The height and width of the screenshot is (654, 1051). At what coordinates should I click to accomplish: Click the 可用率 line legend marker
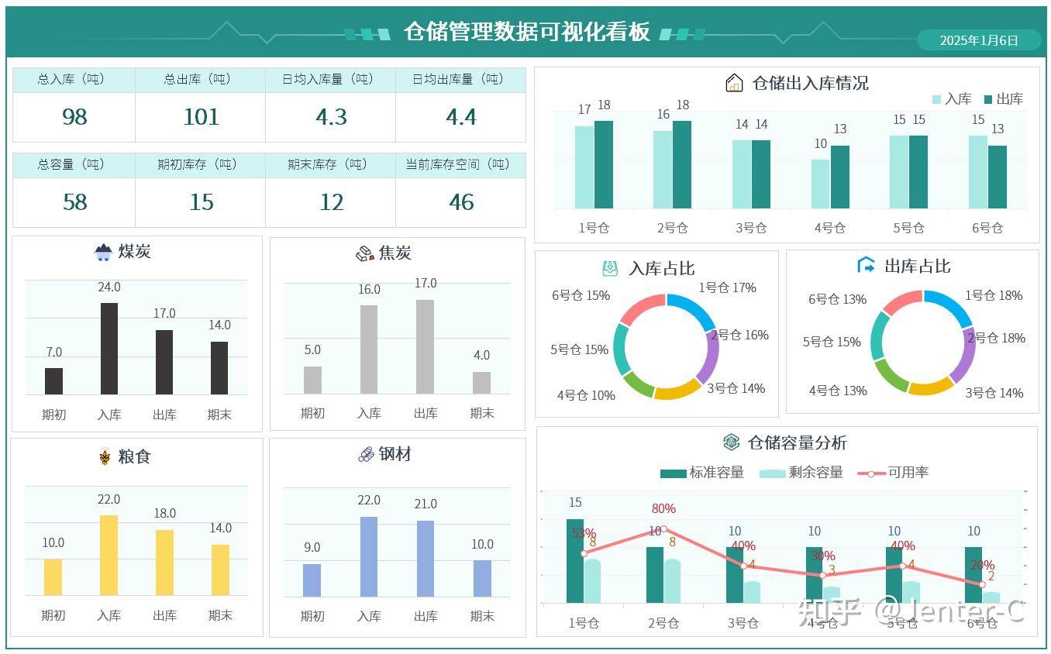(871, 473)
